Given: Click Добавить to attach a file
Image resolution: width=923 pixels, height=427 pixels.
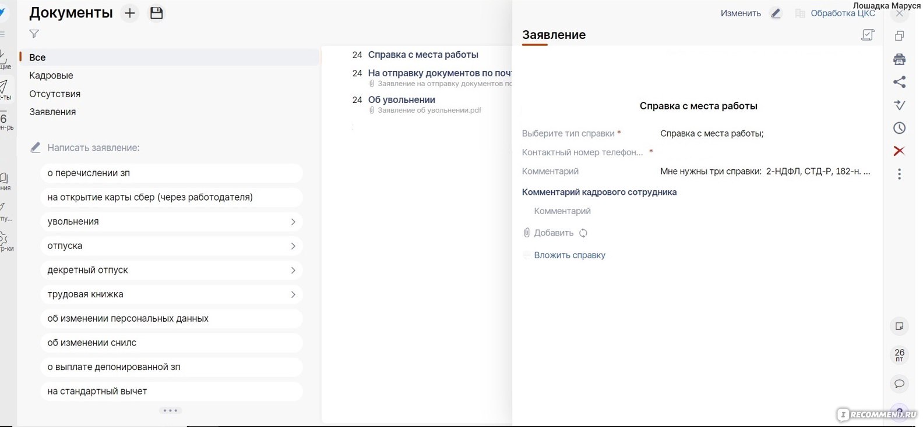Looking at the screenshot, I should tap(554, 233).
